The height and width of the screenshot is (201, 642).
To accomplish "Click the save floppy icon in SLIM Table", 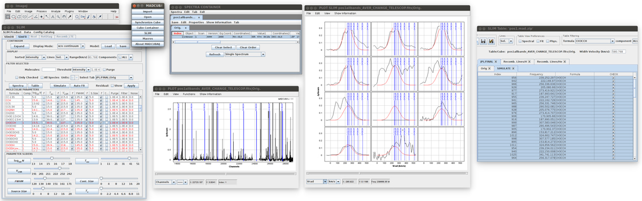I will [x=483, y=41].
